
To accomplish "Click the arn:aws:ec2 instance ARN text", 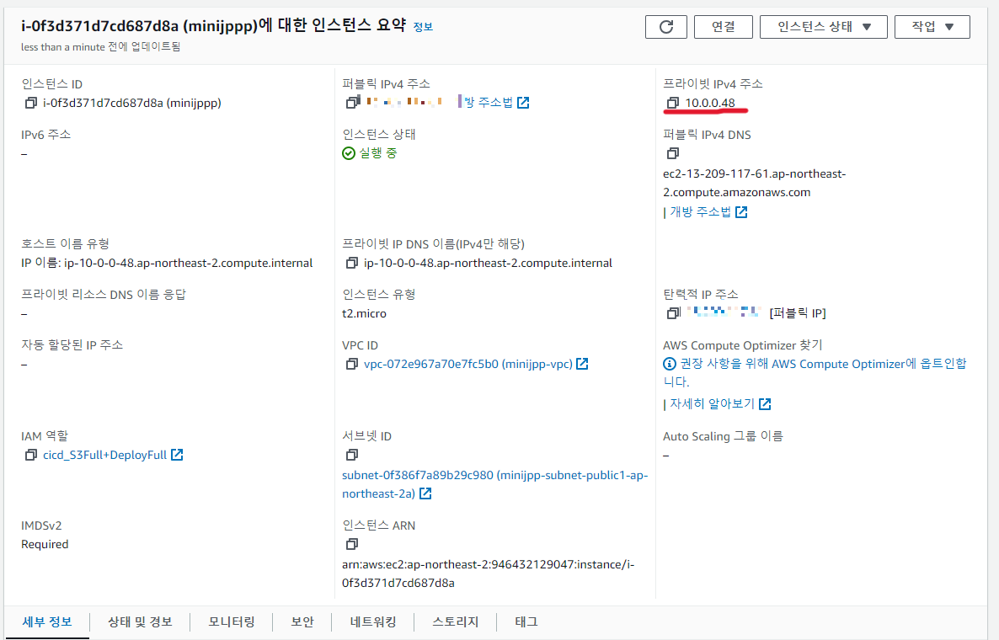I will click(488, 573).
